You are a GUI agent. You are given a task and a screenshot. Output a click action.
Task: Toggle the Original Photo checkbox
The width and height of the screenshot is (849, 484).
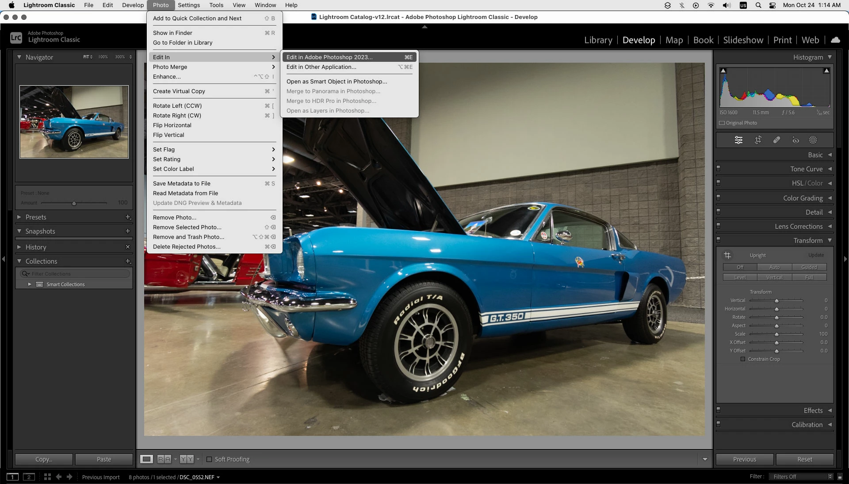722,123
